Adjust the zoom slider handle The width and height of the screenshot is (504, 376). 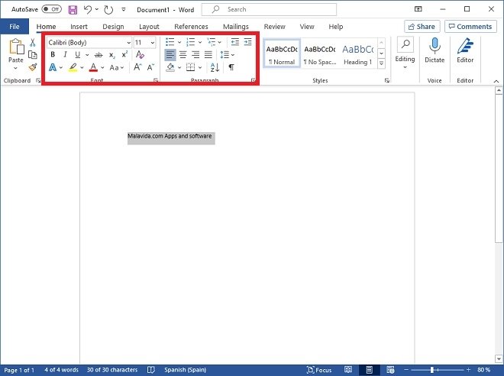pos(432,370)
